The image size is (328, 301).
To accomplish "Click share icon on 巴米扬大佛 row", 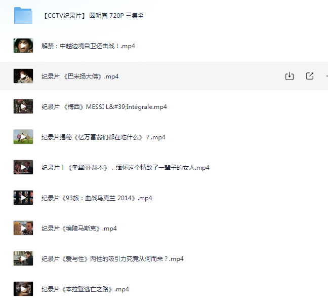I will (x=310, y=76).
